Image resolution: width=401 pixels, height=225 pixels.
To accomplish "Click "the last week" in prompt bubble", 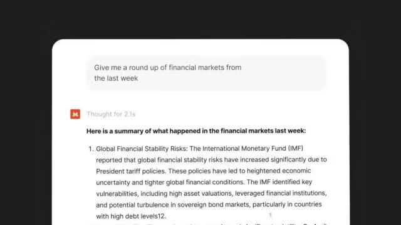I will (116, 78).
